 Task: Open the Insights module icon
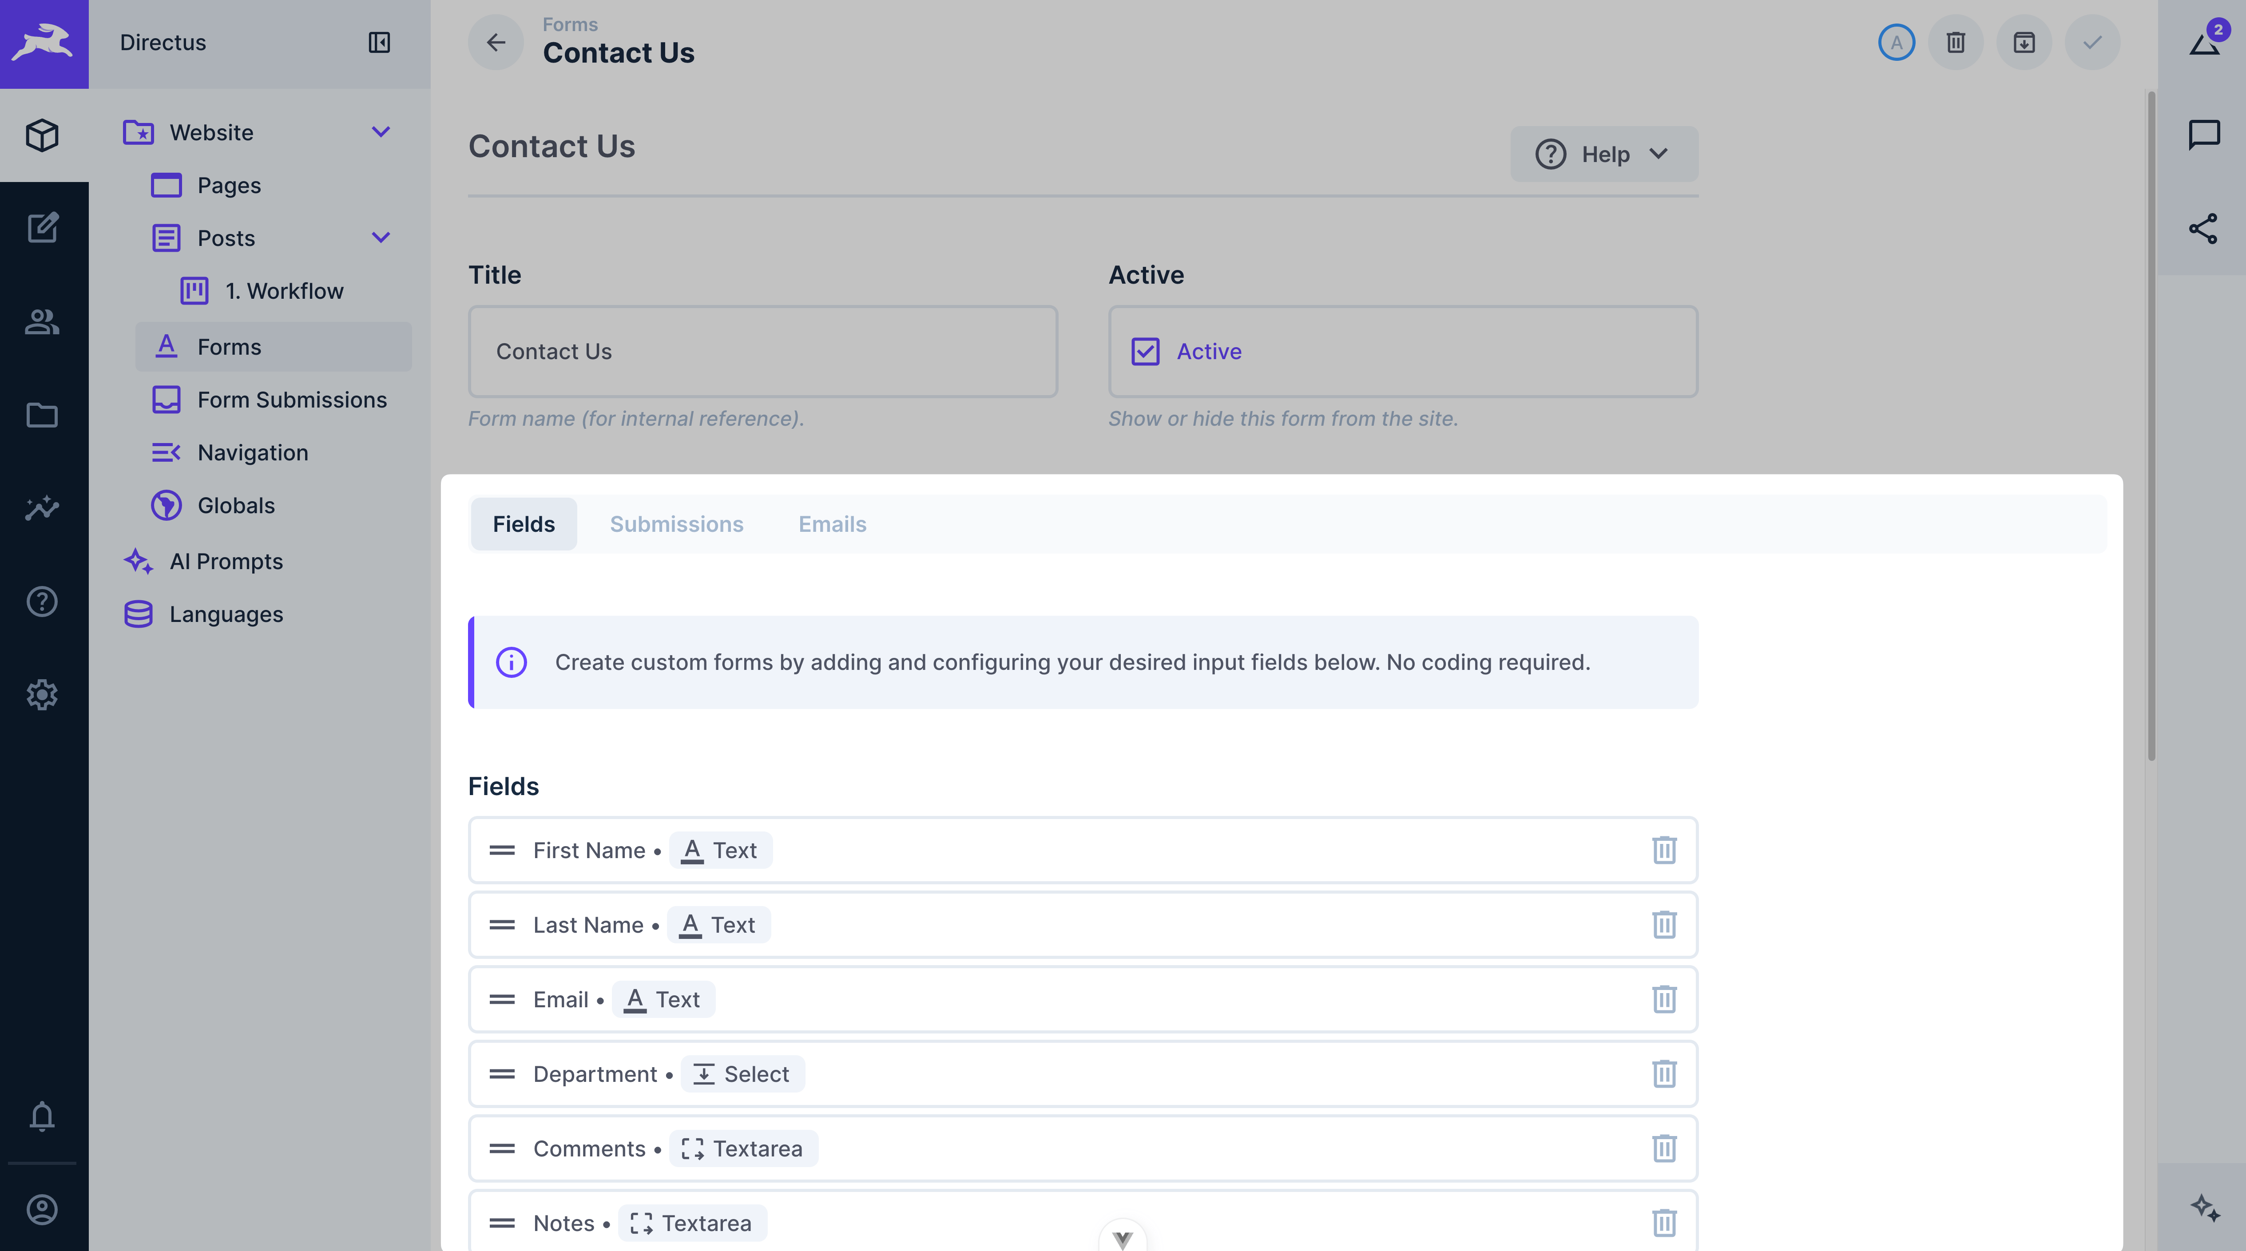42,508
